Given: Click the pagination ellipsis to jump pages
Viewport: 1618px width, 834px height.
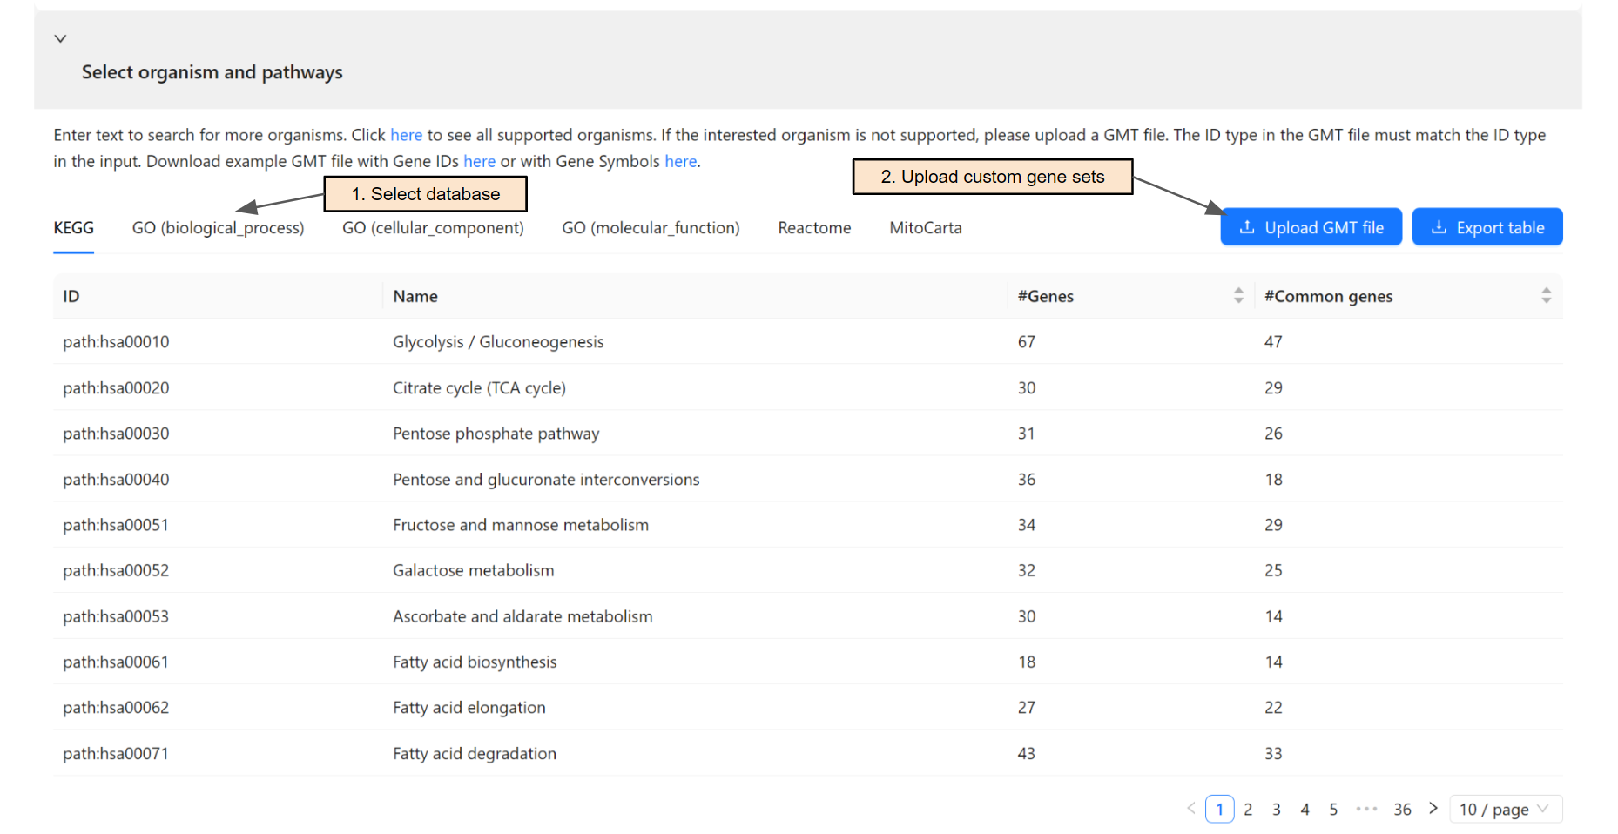Looking at the screenshot, I should (x=1366, y=809).
